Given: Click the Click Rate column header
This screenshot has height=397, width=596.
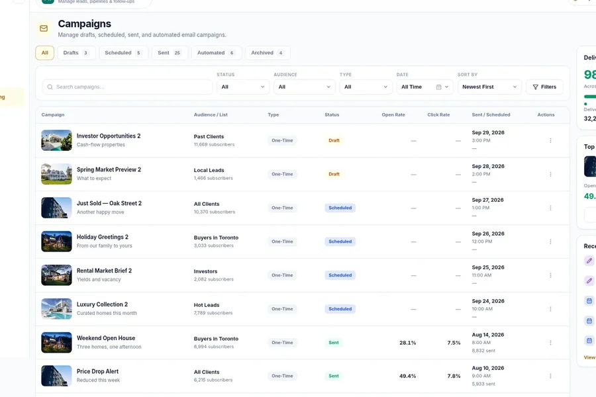Looking at the screenshot, I should [x=438, y=114].
